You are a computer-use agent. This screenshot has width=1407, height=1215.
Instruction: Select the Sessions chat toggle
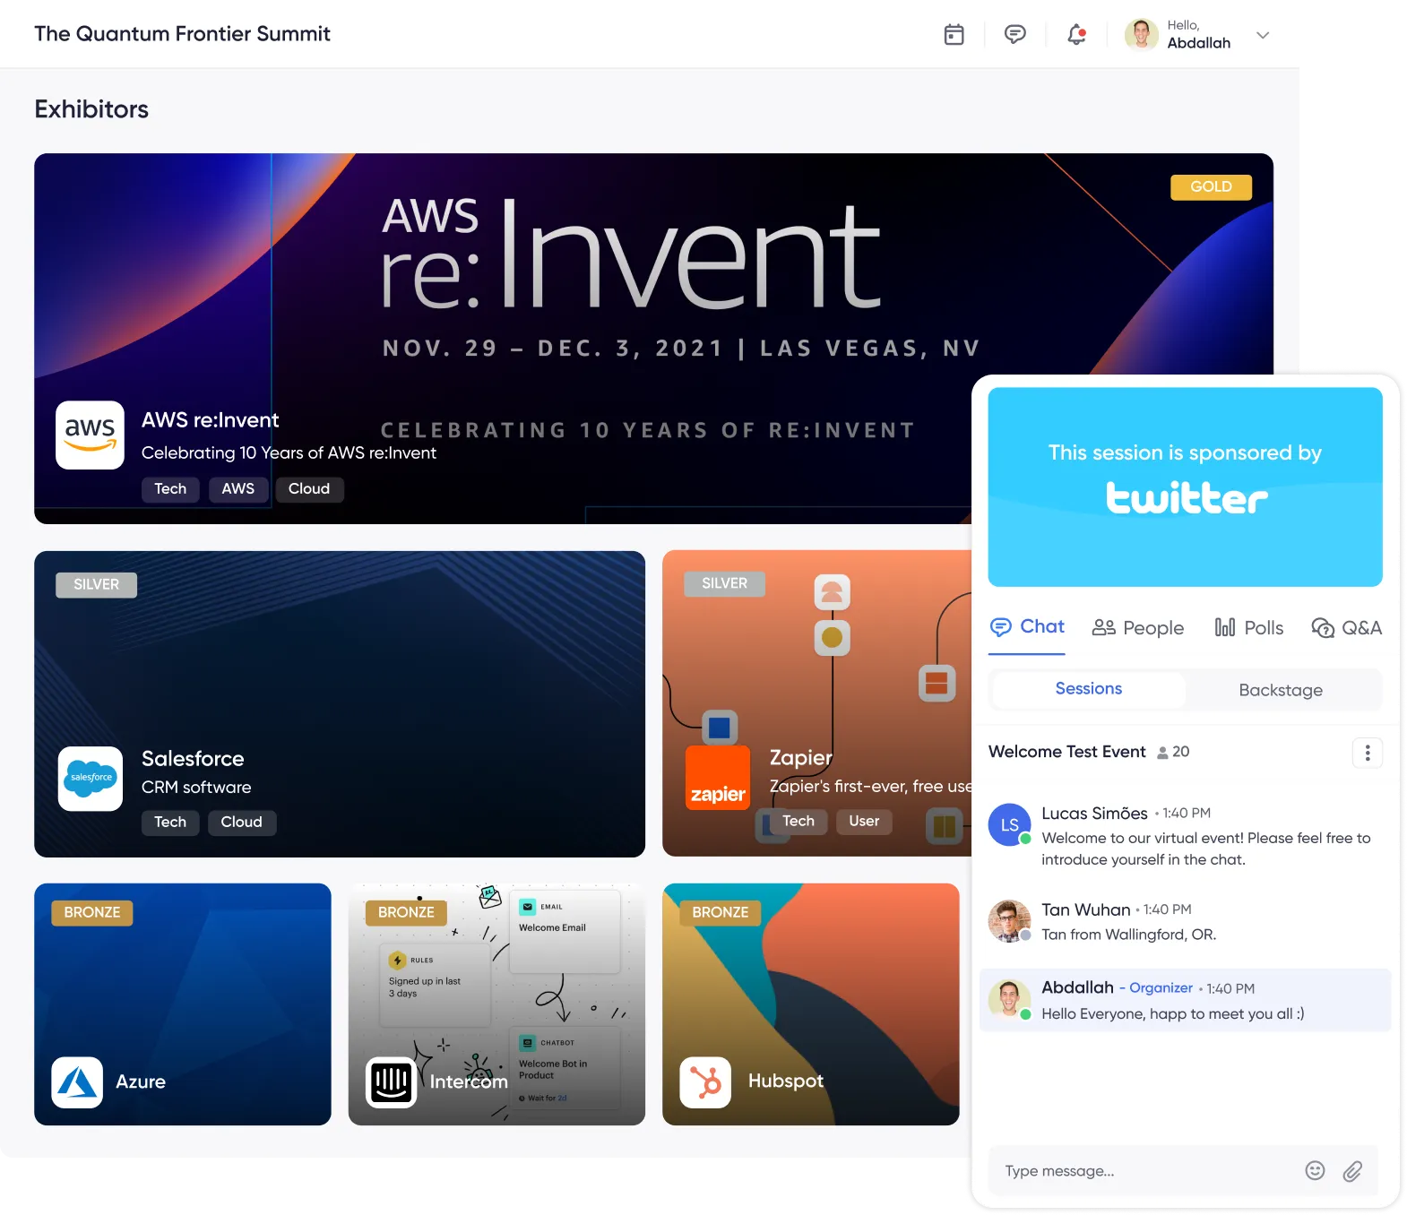pos(1088,689)
